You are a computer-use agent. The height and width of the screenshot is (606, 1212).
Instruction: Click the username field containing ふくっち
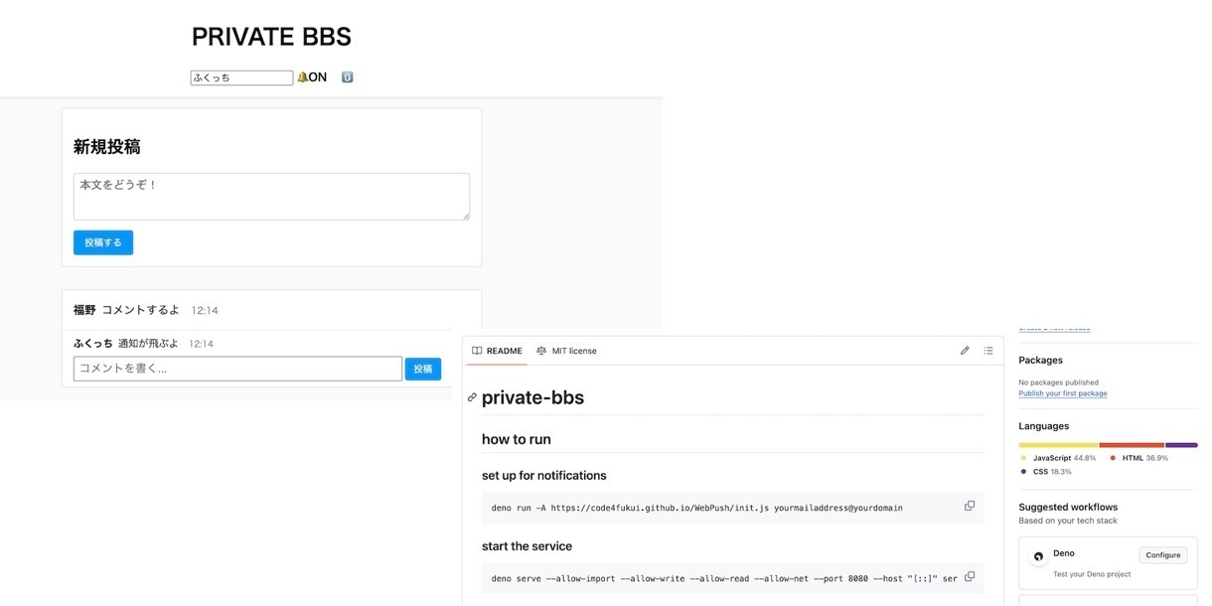241,77
